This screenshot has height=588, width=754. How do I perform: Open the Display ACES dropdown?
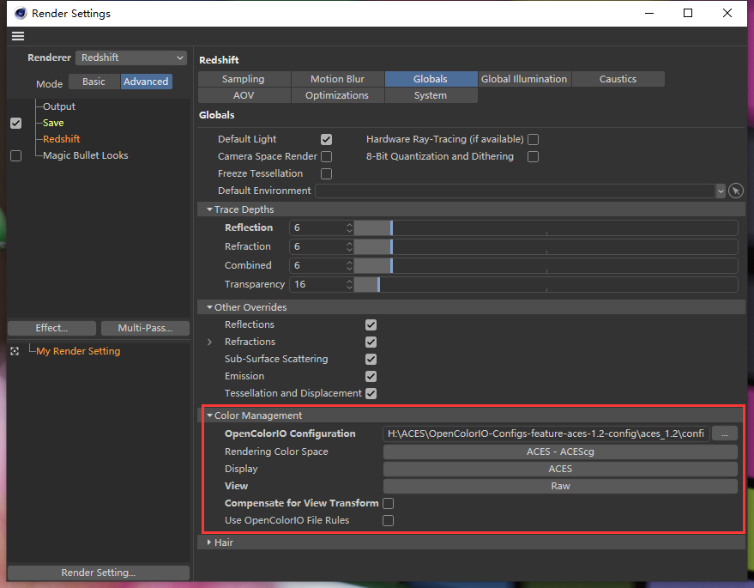560,469
